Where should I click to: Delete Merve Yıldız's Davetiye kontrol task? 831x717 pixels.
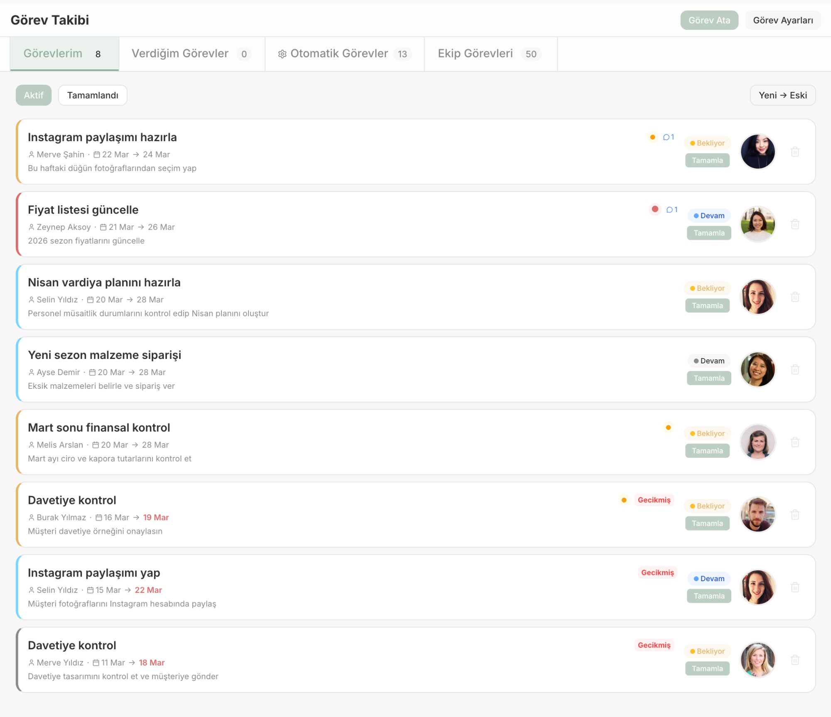click(794, 660)
